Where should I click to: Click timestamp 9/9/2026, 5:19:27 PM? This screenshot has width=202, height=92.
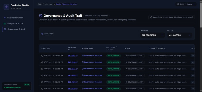pos(53,76)
